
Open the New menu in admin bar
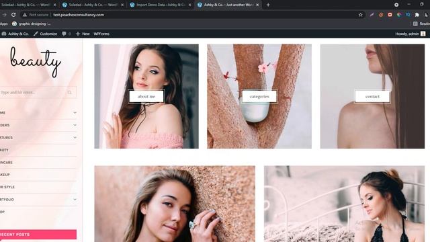point(83,34)
